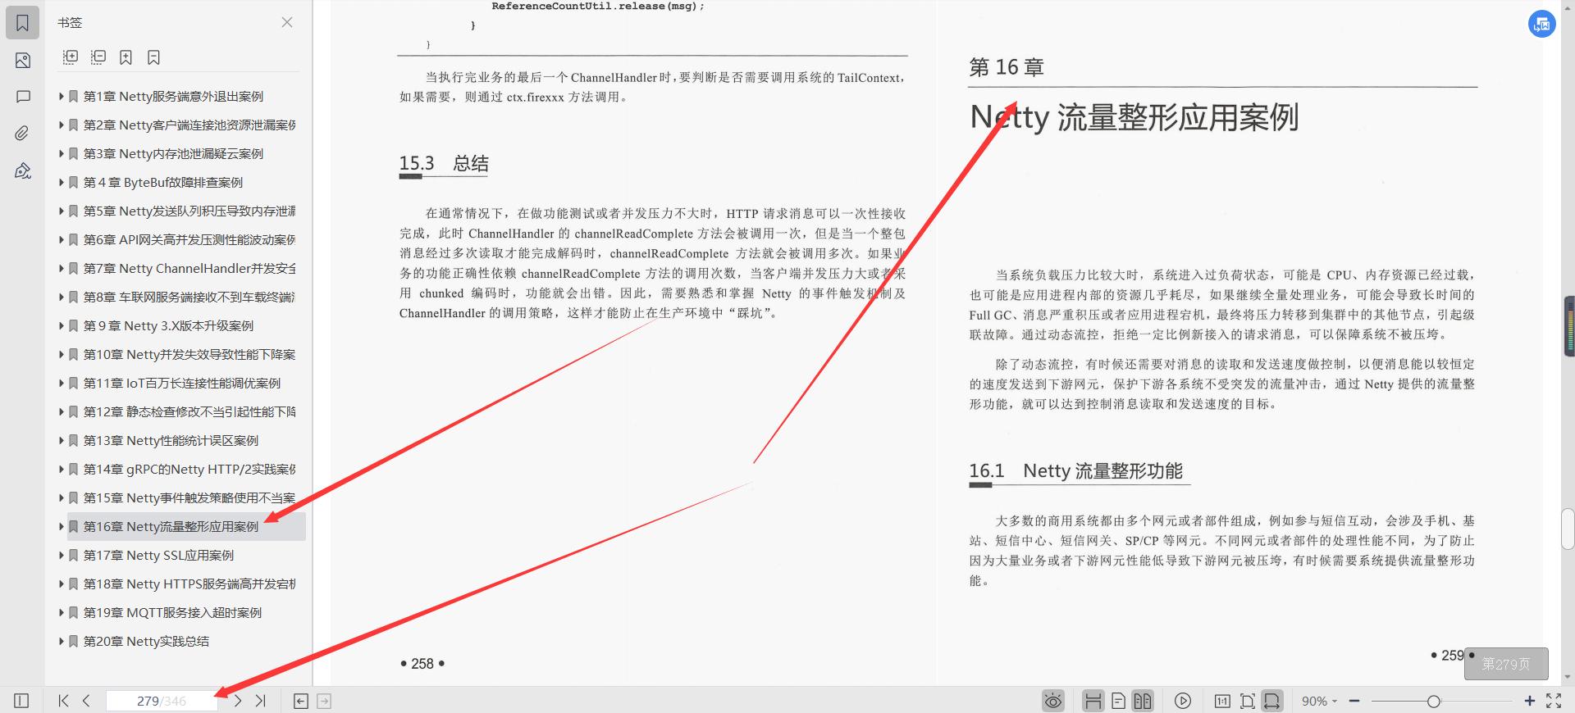
Task: Toggle fit width view
Action: 1271,701
